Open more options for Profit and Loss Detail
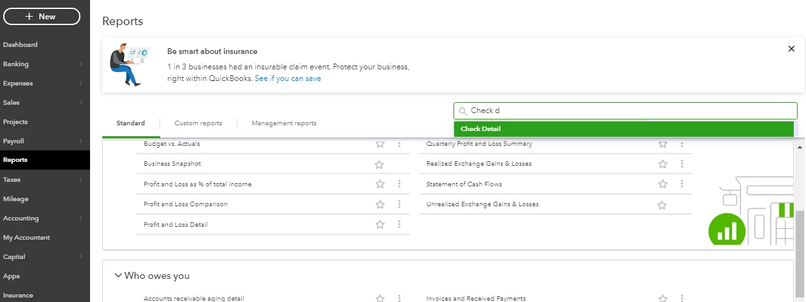This screenshot has height=302, width=806. point(399,224)
